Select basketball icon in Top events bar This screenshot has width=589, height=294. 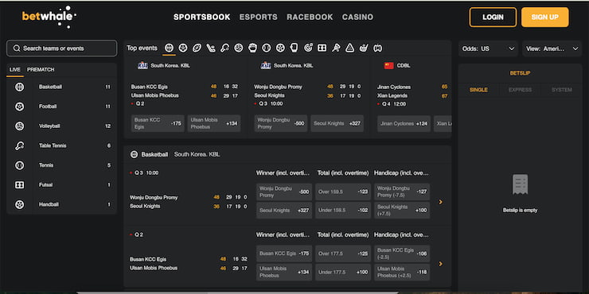(169, 48)
